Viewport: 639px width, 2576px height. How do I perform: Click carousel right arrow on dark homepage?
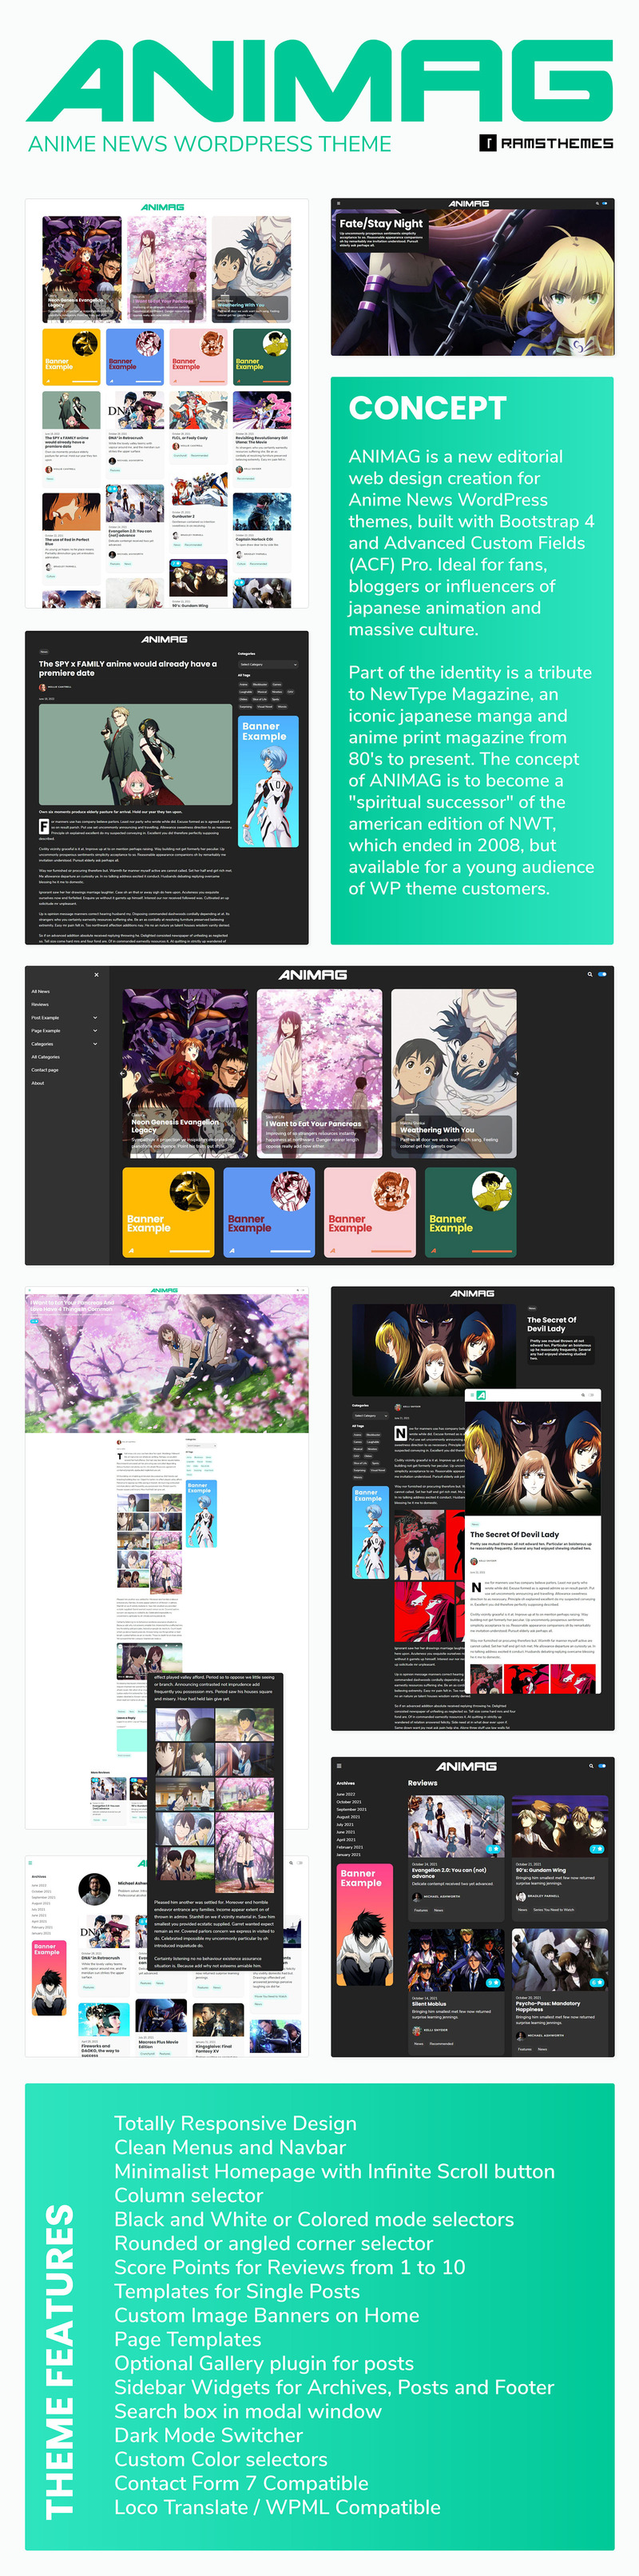(x=516, y=1073)
